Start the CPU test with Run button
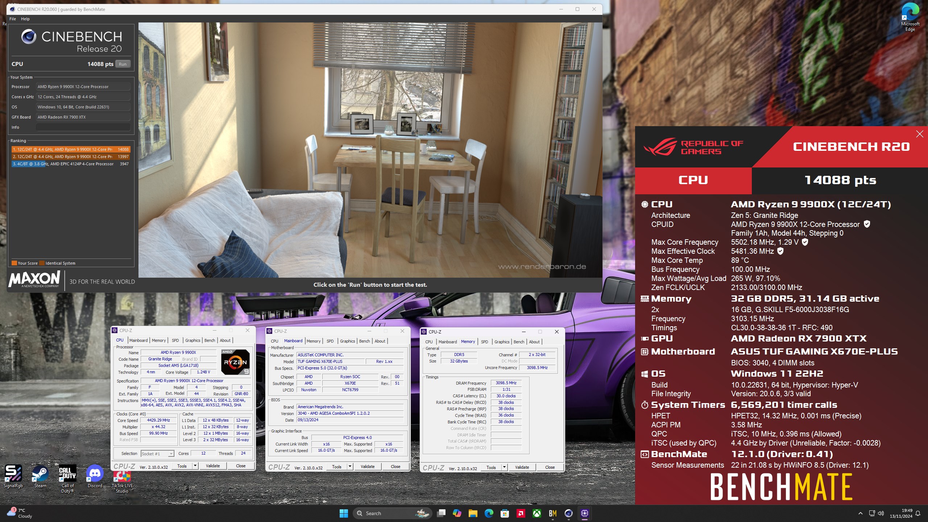Viewport: 928px width, 522px height. (x=123, y=64)
